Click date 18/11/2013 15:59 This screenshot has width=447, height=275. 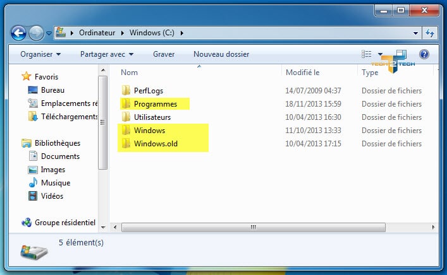coord(313,104)
